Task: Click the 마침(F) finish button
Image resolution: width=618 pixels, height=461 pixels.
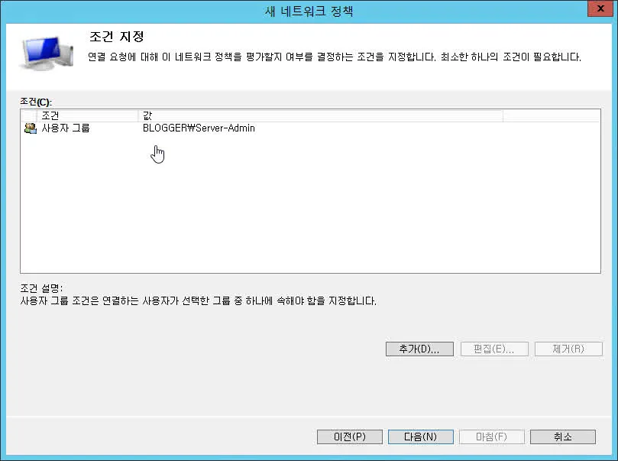Action: pyautogui.click(x=491, y=437)
